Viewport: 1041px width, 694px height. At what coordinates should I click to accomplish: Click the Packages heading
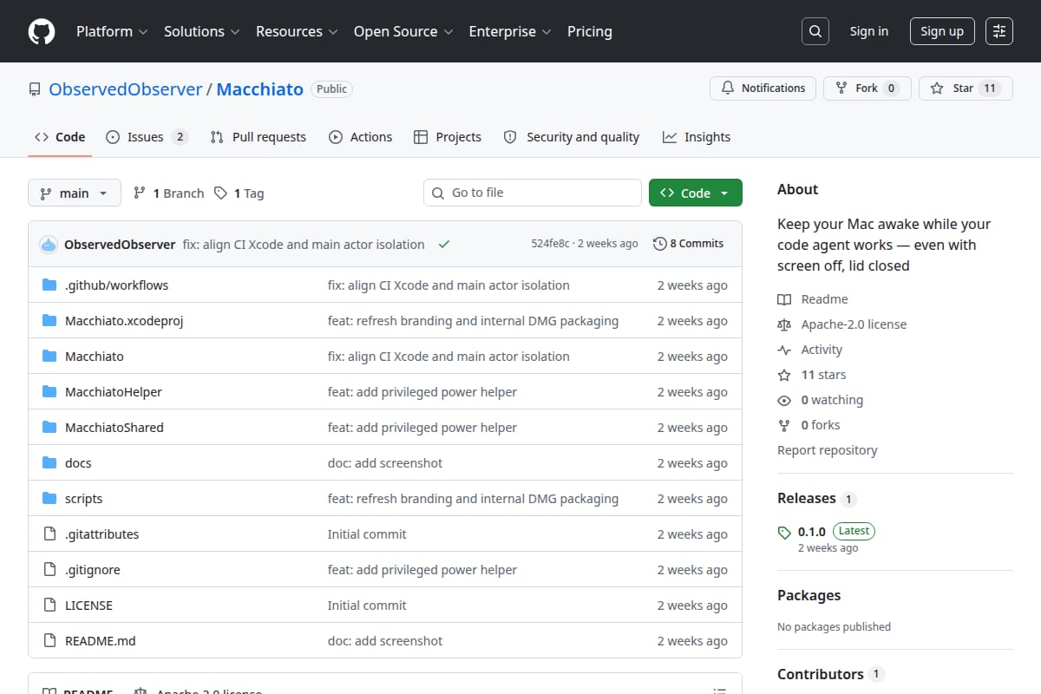(809, 595)
